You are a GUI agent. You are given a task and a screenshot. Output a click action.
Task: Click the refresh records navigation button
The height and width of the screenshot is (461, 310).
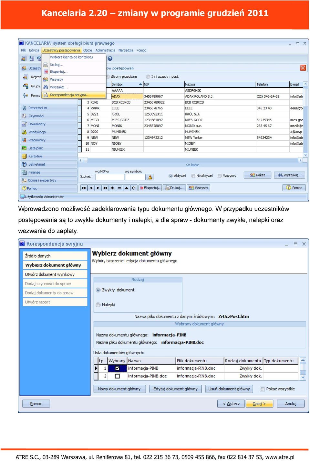(x=134, y=188)
